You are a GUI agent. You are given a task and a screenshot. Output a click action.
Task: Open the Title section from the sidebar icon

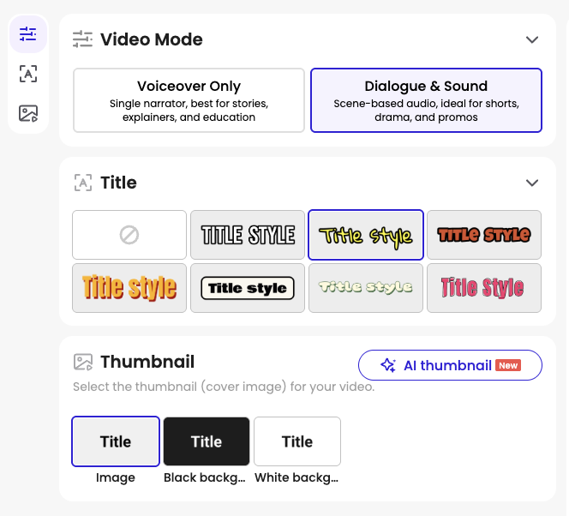tap(28, 74)
